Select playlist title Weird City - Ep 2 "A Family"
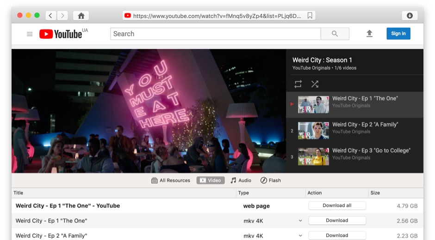The image size is (435, 240). coord(365,124)
